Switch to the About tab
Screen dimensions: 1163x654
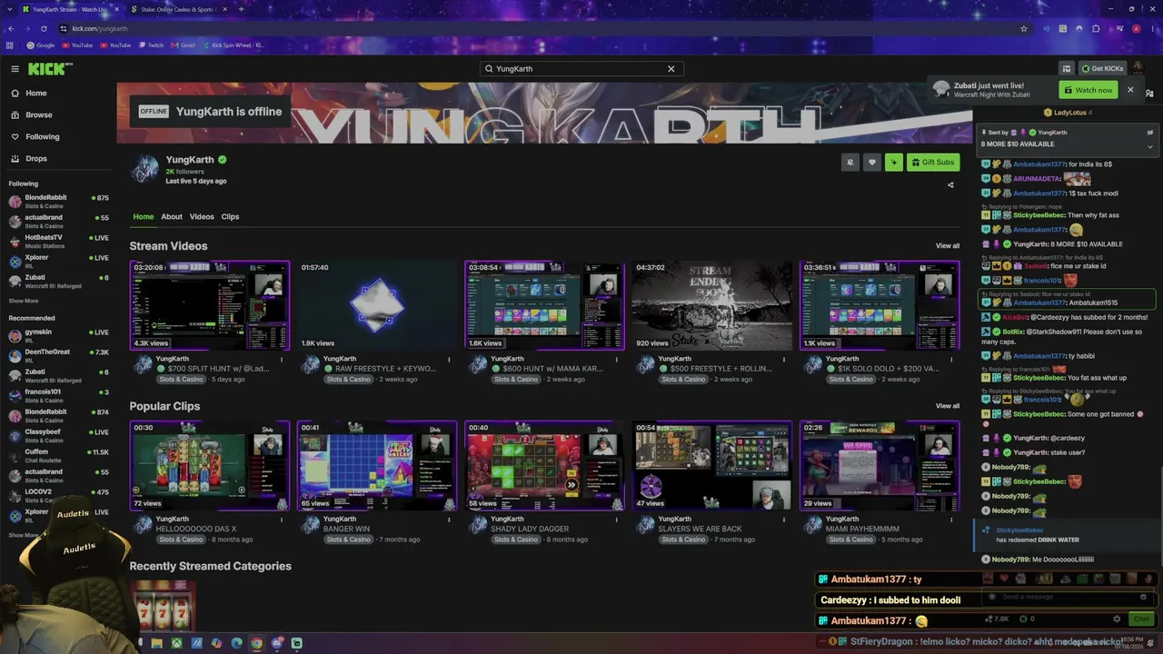click(x=172, y=217)
